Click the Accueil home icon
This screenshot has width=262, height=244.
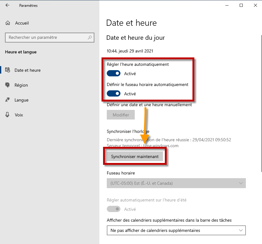point(8,23)
